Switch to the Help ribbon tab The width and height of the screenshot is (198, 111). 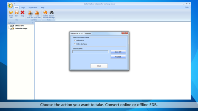click(x=43, y=7)
